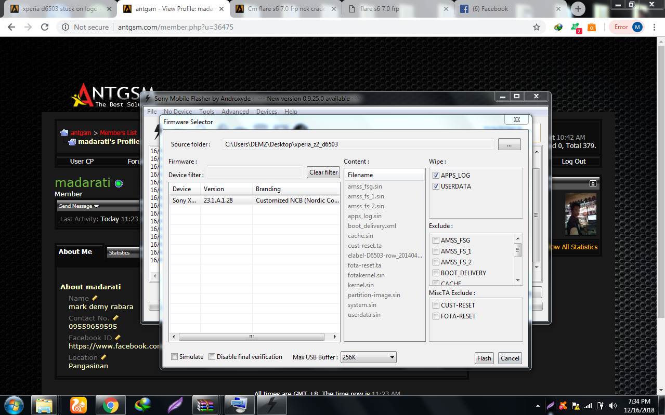Open Chrome's three-dot menu
The image size is (665, 415).
[655, 27]
